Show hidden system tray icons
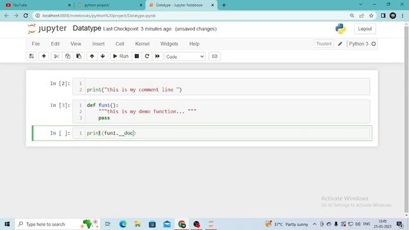 coord(314,224)
